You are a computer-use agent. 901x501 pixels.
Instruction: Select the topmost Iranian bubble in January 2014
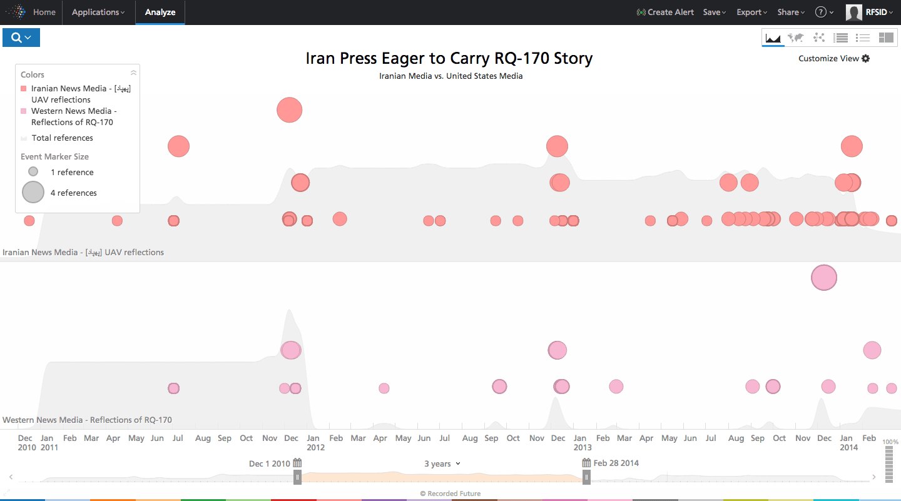click(852, 146)
